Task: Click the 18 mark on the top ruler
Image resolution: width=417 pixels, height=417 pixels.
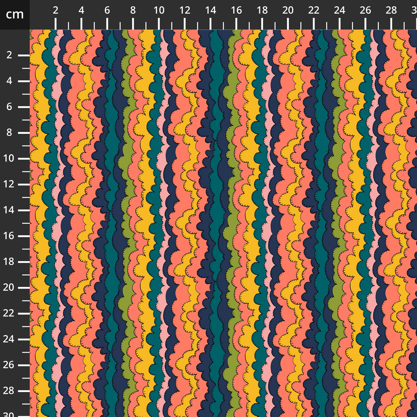Action: (x=262, y=10)
